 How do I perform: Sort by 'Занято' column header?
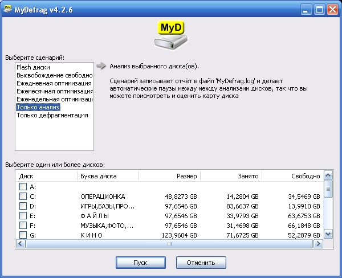tap(231, 176)
